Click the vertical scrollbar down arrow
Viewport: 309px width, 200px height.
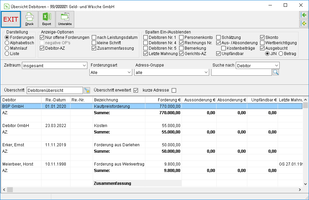305,184
